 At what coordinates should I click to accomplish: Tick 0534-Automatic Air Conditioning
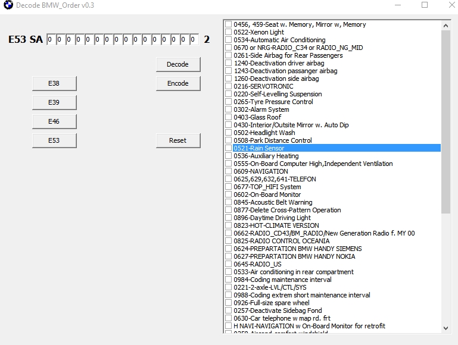click(x=229, y=40)
